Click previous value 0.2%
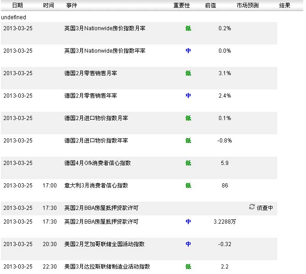 [x=224, y=28]
